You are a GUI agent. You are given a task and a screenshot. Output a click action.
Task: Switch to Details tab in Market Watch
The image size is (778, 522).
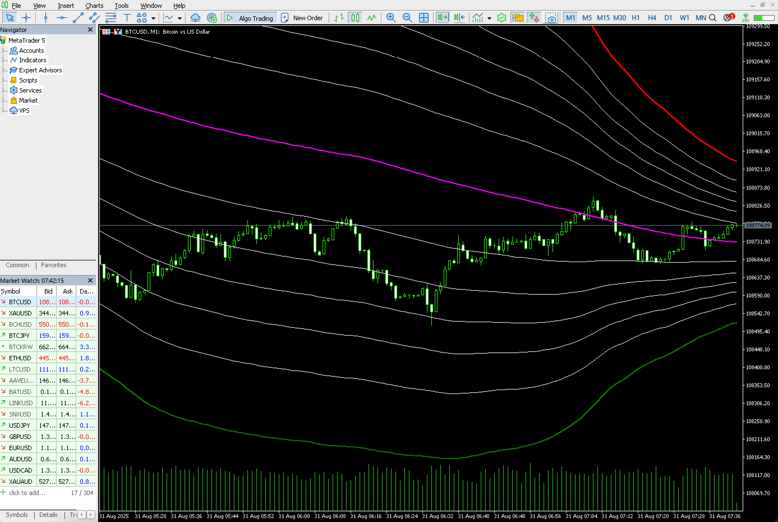48,515
